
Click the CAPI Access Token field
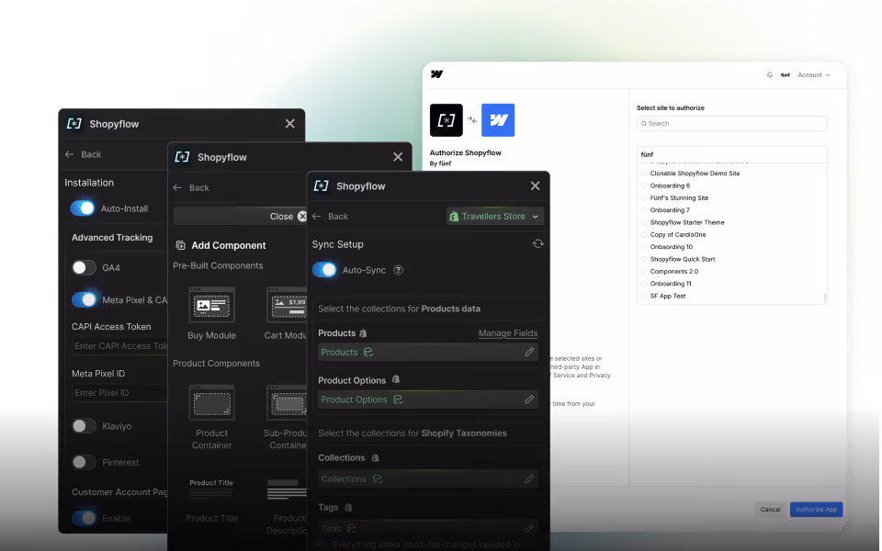click(119, 346)
